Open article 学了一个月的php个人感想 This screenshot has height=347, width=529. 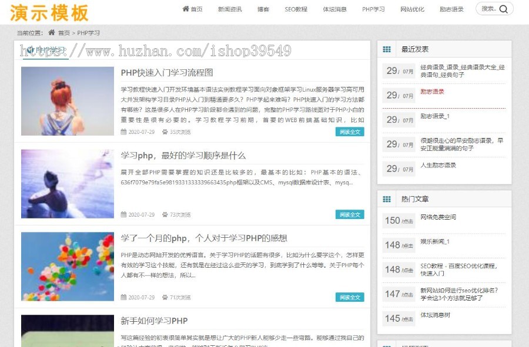click(204, 238)
